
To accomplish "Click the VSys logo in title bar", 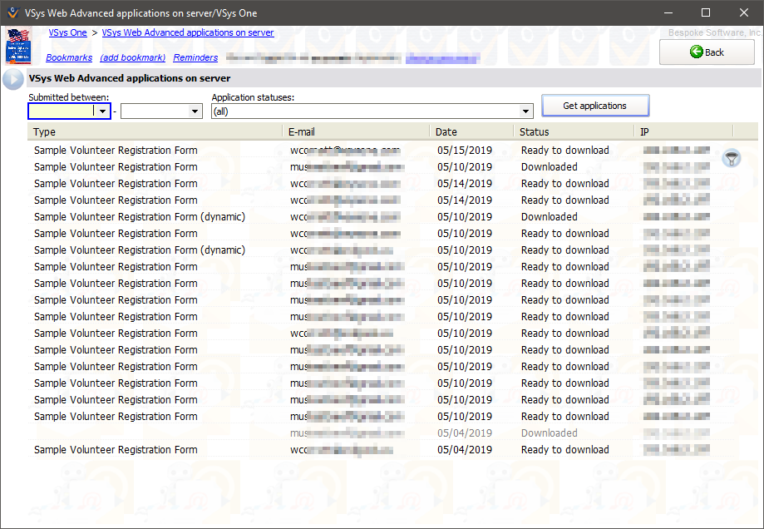I will click(12, 12).
